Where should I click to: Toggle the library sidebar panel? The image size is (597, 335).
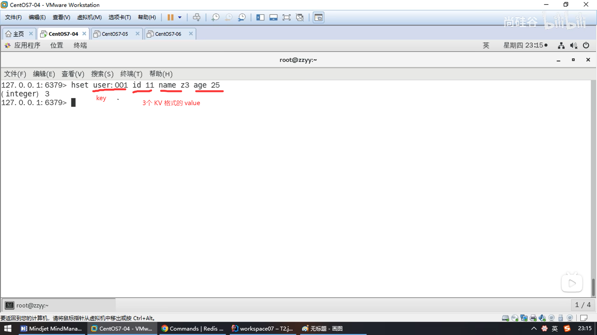click(260, 17)
